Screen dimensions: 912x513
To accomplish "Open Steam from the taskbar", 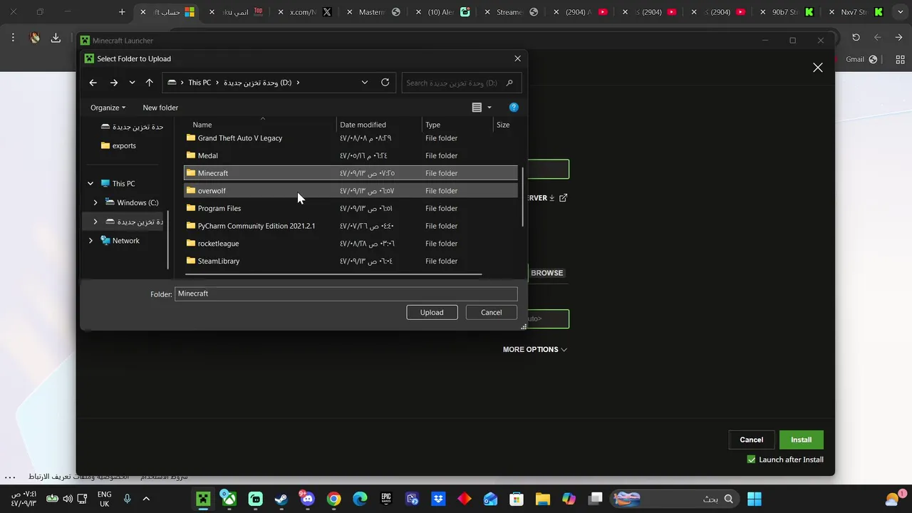I will click(281, 499).
